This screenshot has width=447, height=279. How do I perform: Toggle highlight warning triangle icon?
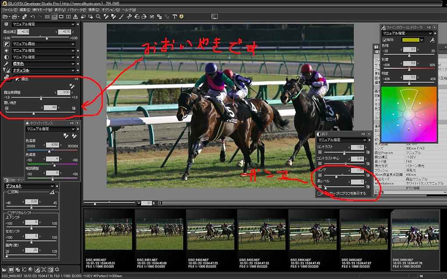click(x=75, y=17)
